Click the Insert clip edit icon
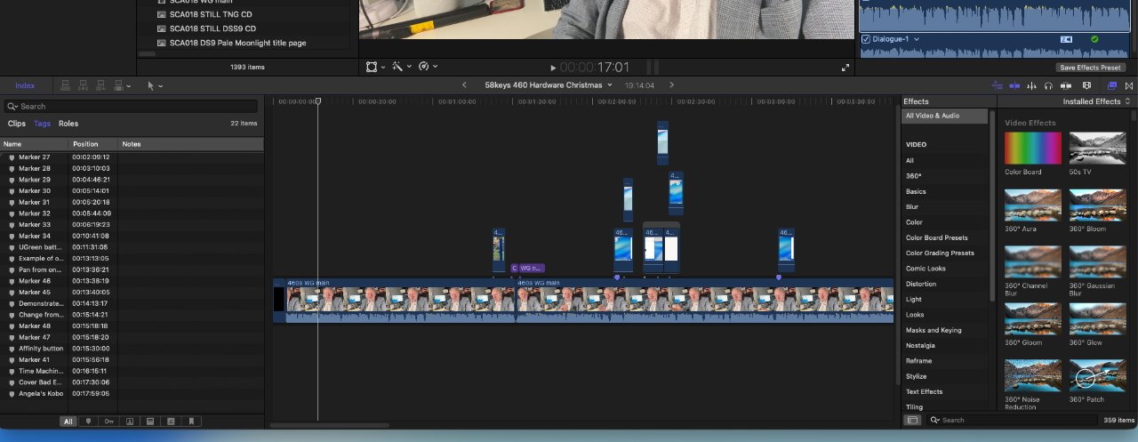The height and width of the screenshot is (442, 1138). click(x=82, y=85)
